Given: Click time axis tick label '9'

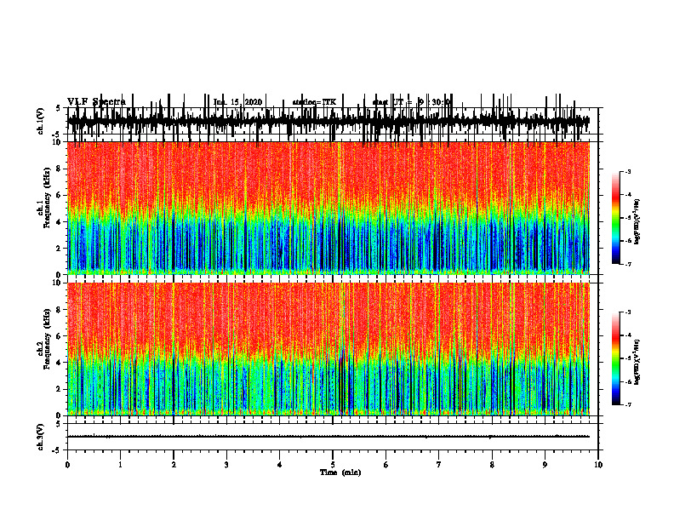Looking at the screenshot, I should point(545,465).
